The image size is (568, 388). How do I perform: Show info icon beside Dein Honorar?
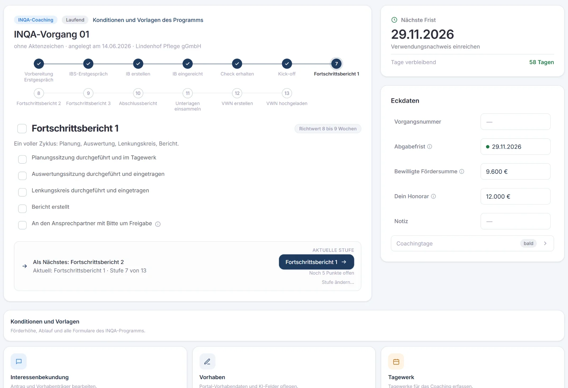point(433,196)
